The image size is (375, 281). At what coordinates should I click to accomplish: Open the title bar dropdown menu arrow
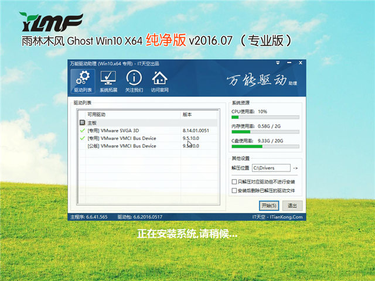(278, 63)
